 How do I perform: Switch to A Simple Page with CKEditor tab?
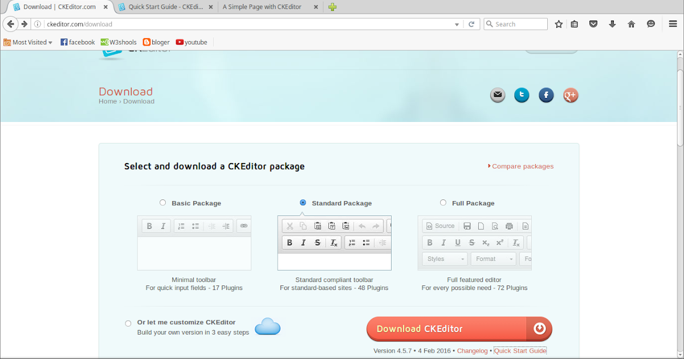pyautogui.click(x=262, y=7)
